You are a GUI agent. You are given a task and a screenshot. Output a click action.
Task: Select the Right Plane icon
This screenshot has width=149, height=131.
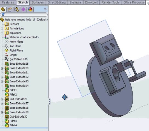point(7,50)
